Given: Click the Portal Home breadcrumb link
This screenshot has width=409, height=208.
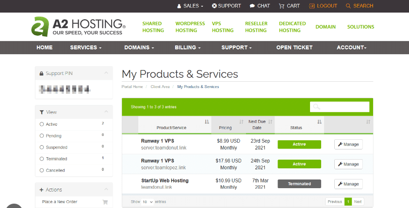Looking at the screenshot, I should pos(132,87).
